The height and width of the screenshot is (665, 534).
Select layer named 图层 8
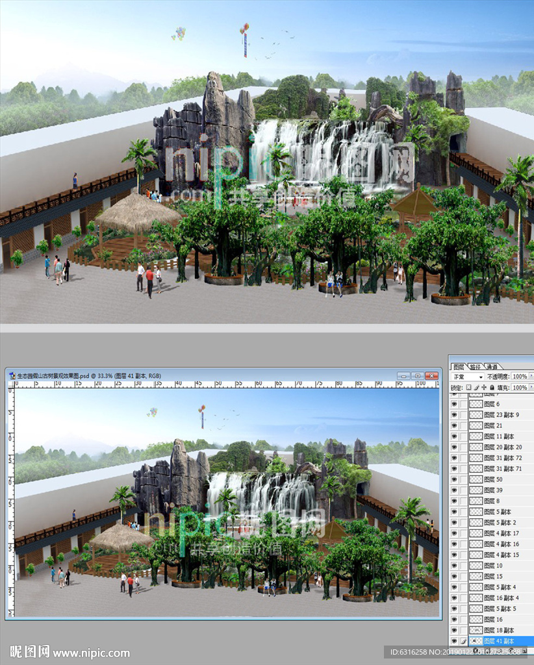[x=492, y=501]
